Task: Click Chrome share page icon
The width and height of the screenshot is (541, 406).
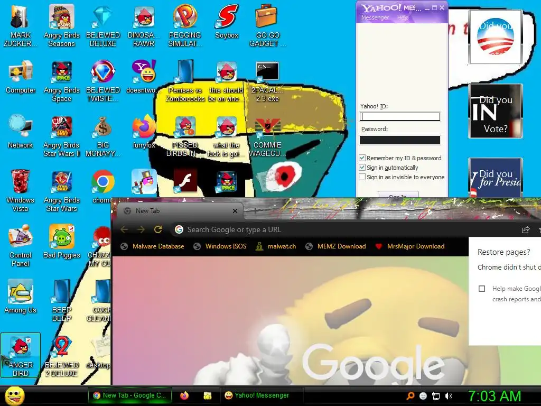Action: 526,229
